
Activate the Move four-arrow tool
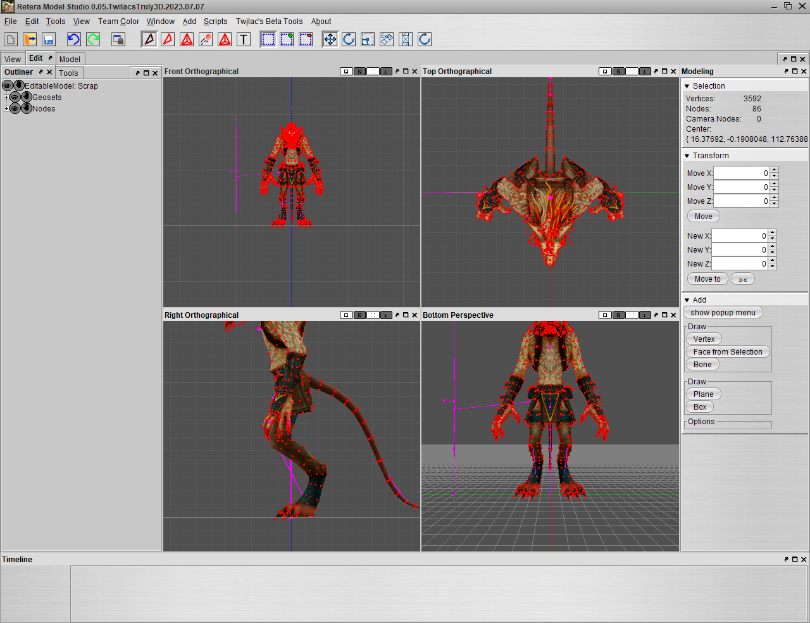click(330, 39)
